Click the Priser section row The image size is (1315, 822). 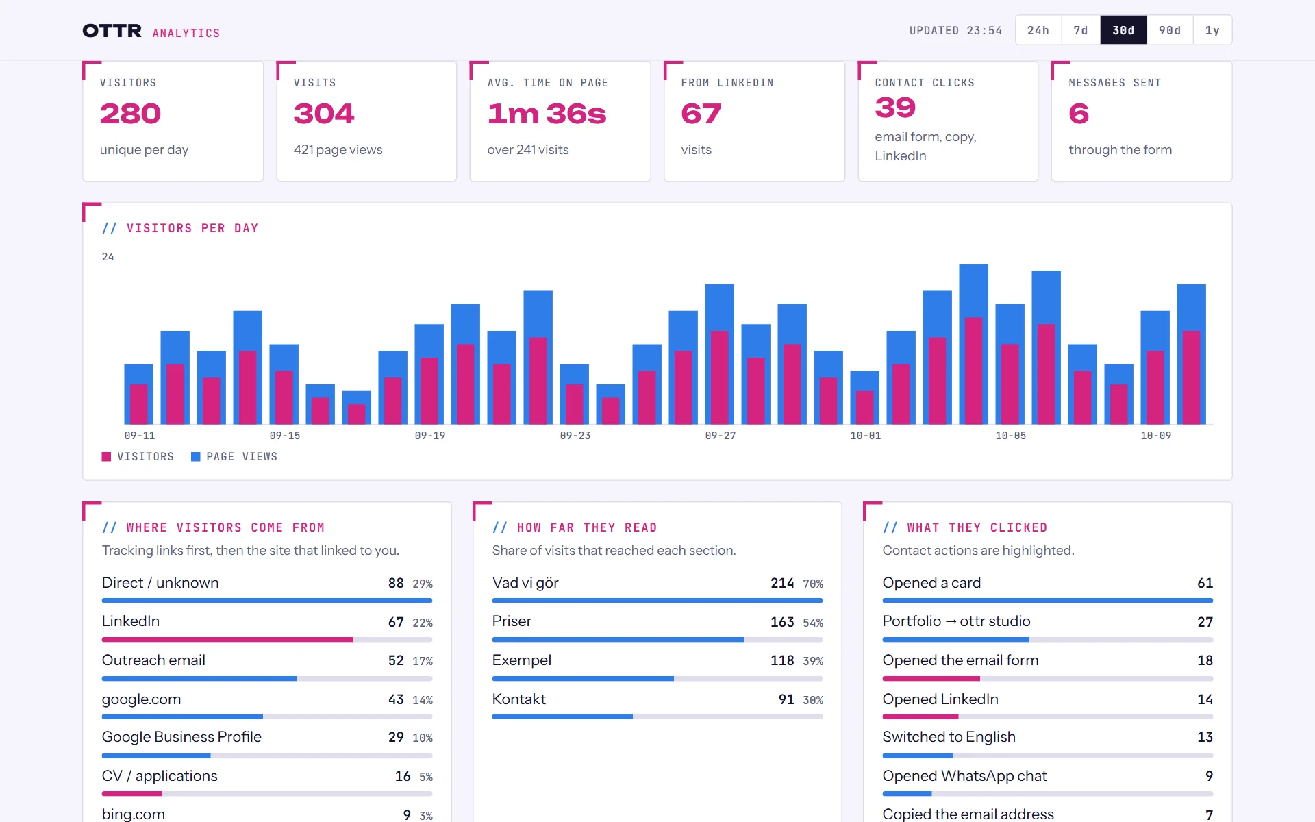tap(657, 627)
